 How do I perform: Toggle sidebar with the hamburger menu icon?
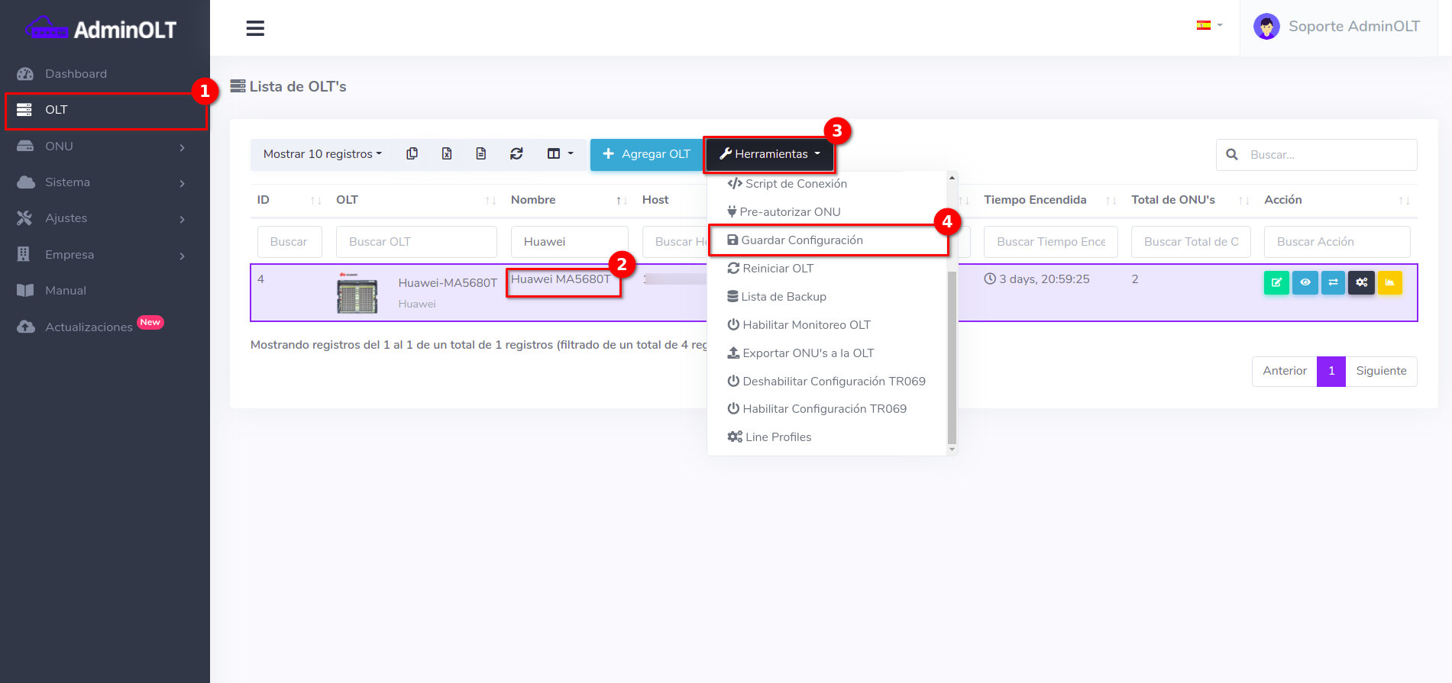pos(255,28)
